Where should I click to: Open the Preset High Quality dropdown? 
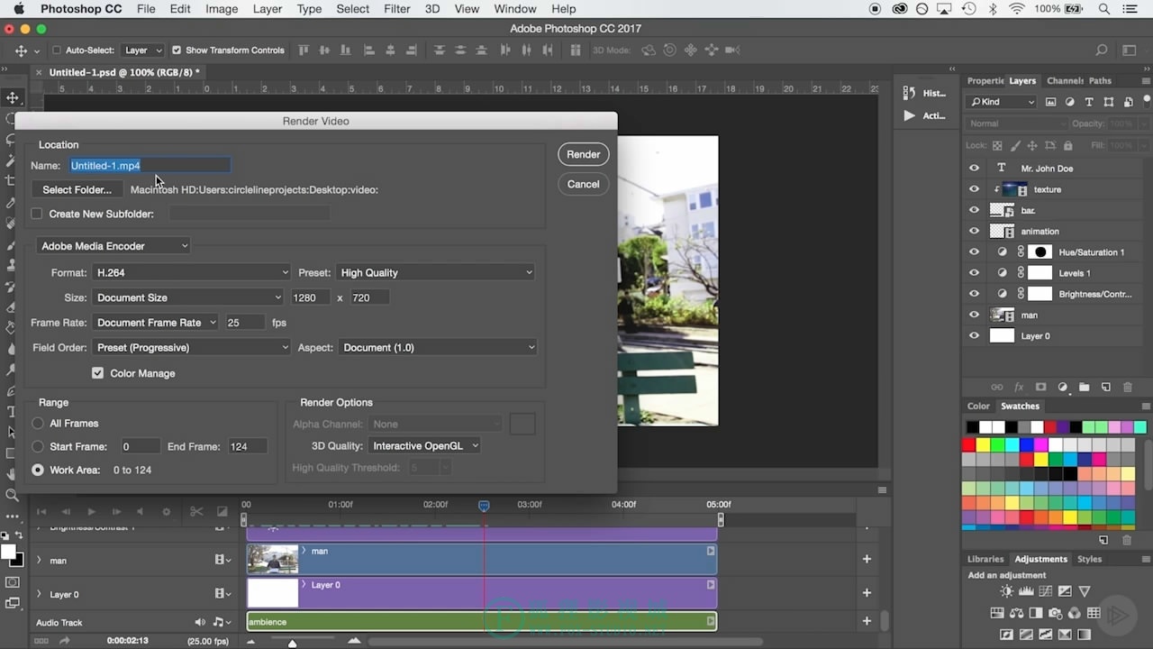tap(436, 272)
